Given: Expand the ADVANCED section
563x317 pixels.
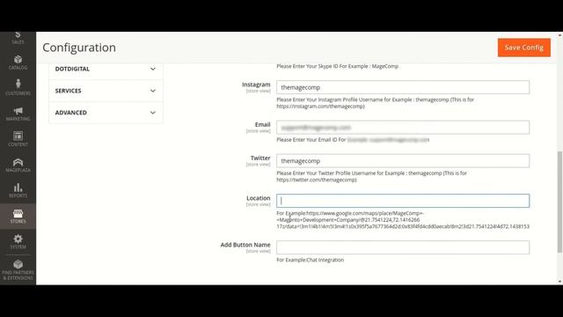Looking at the screenshot, I should click(106, 113).
